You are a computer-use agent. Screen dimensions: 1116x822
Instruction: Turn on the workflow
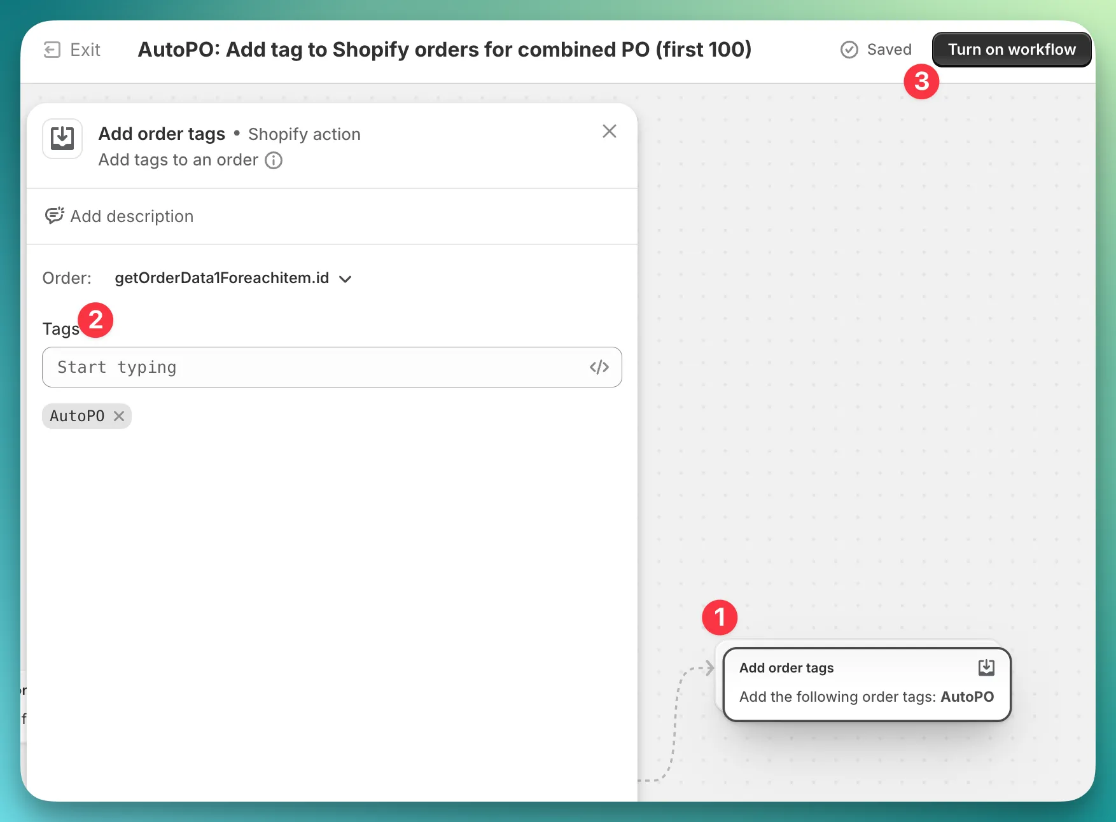(1011, 50)
